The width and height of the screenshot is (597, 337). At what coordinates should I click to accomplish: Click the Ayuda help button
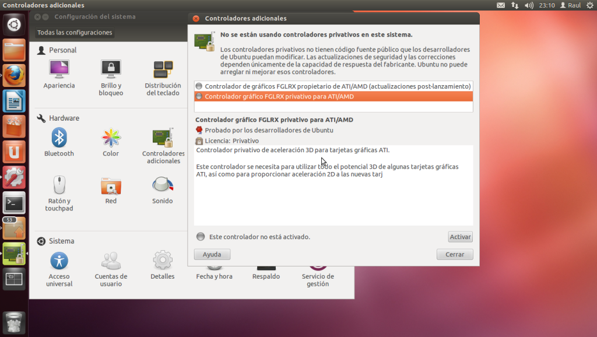pyautogui.click(x=212, y=254)
